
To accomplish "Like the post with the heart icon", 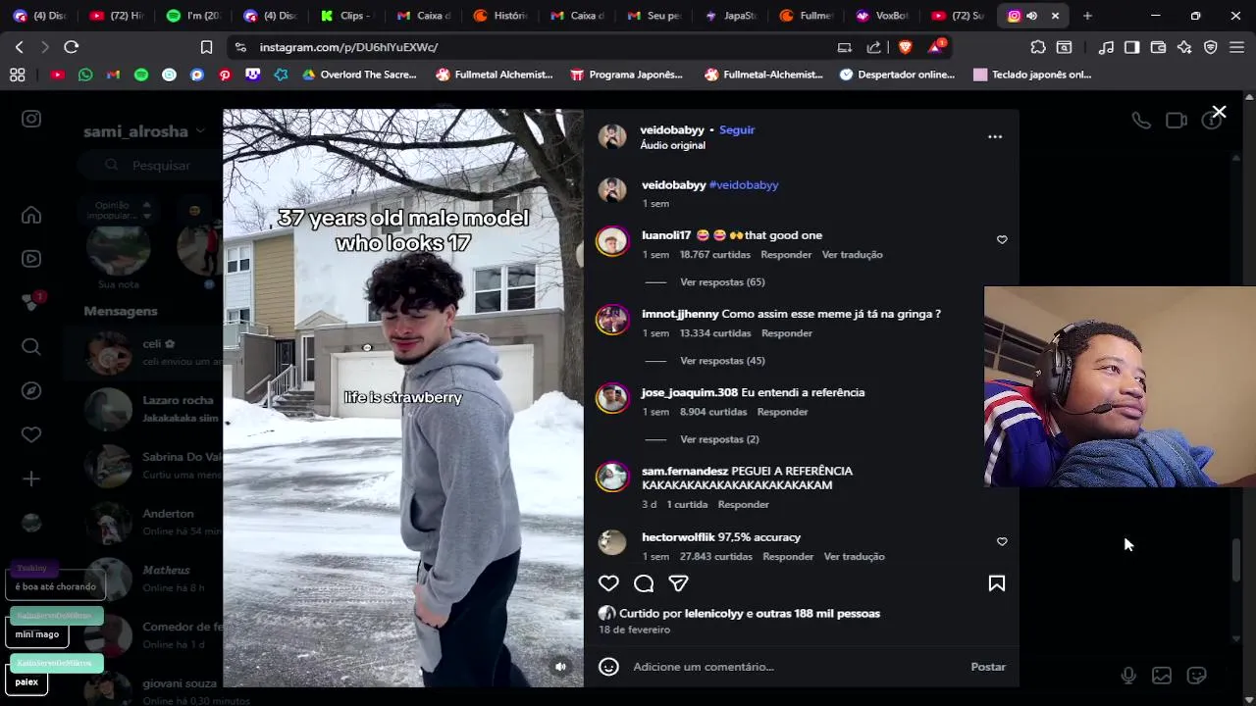I will pos(608,583).
